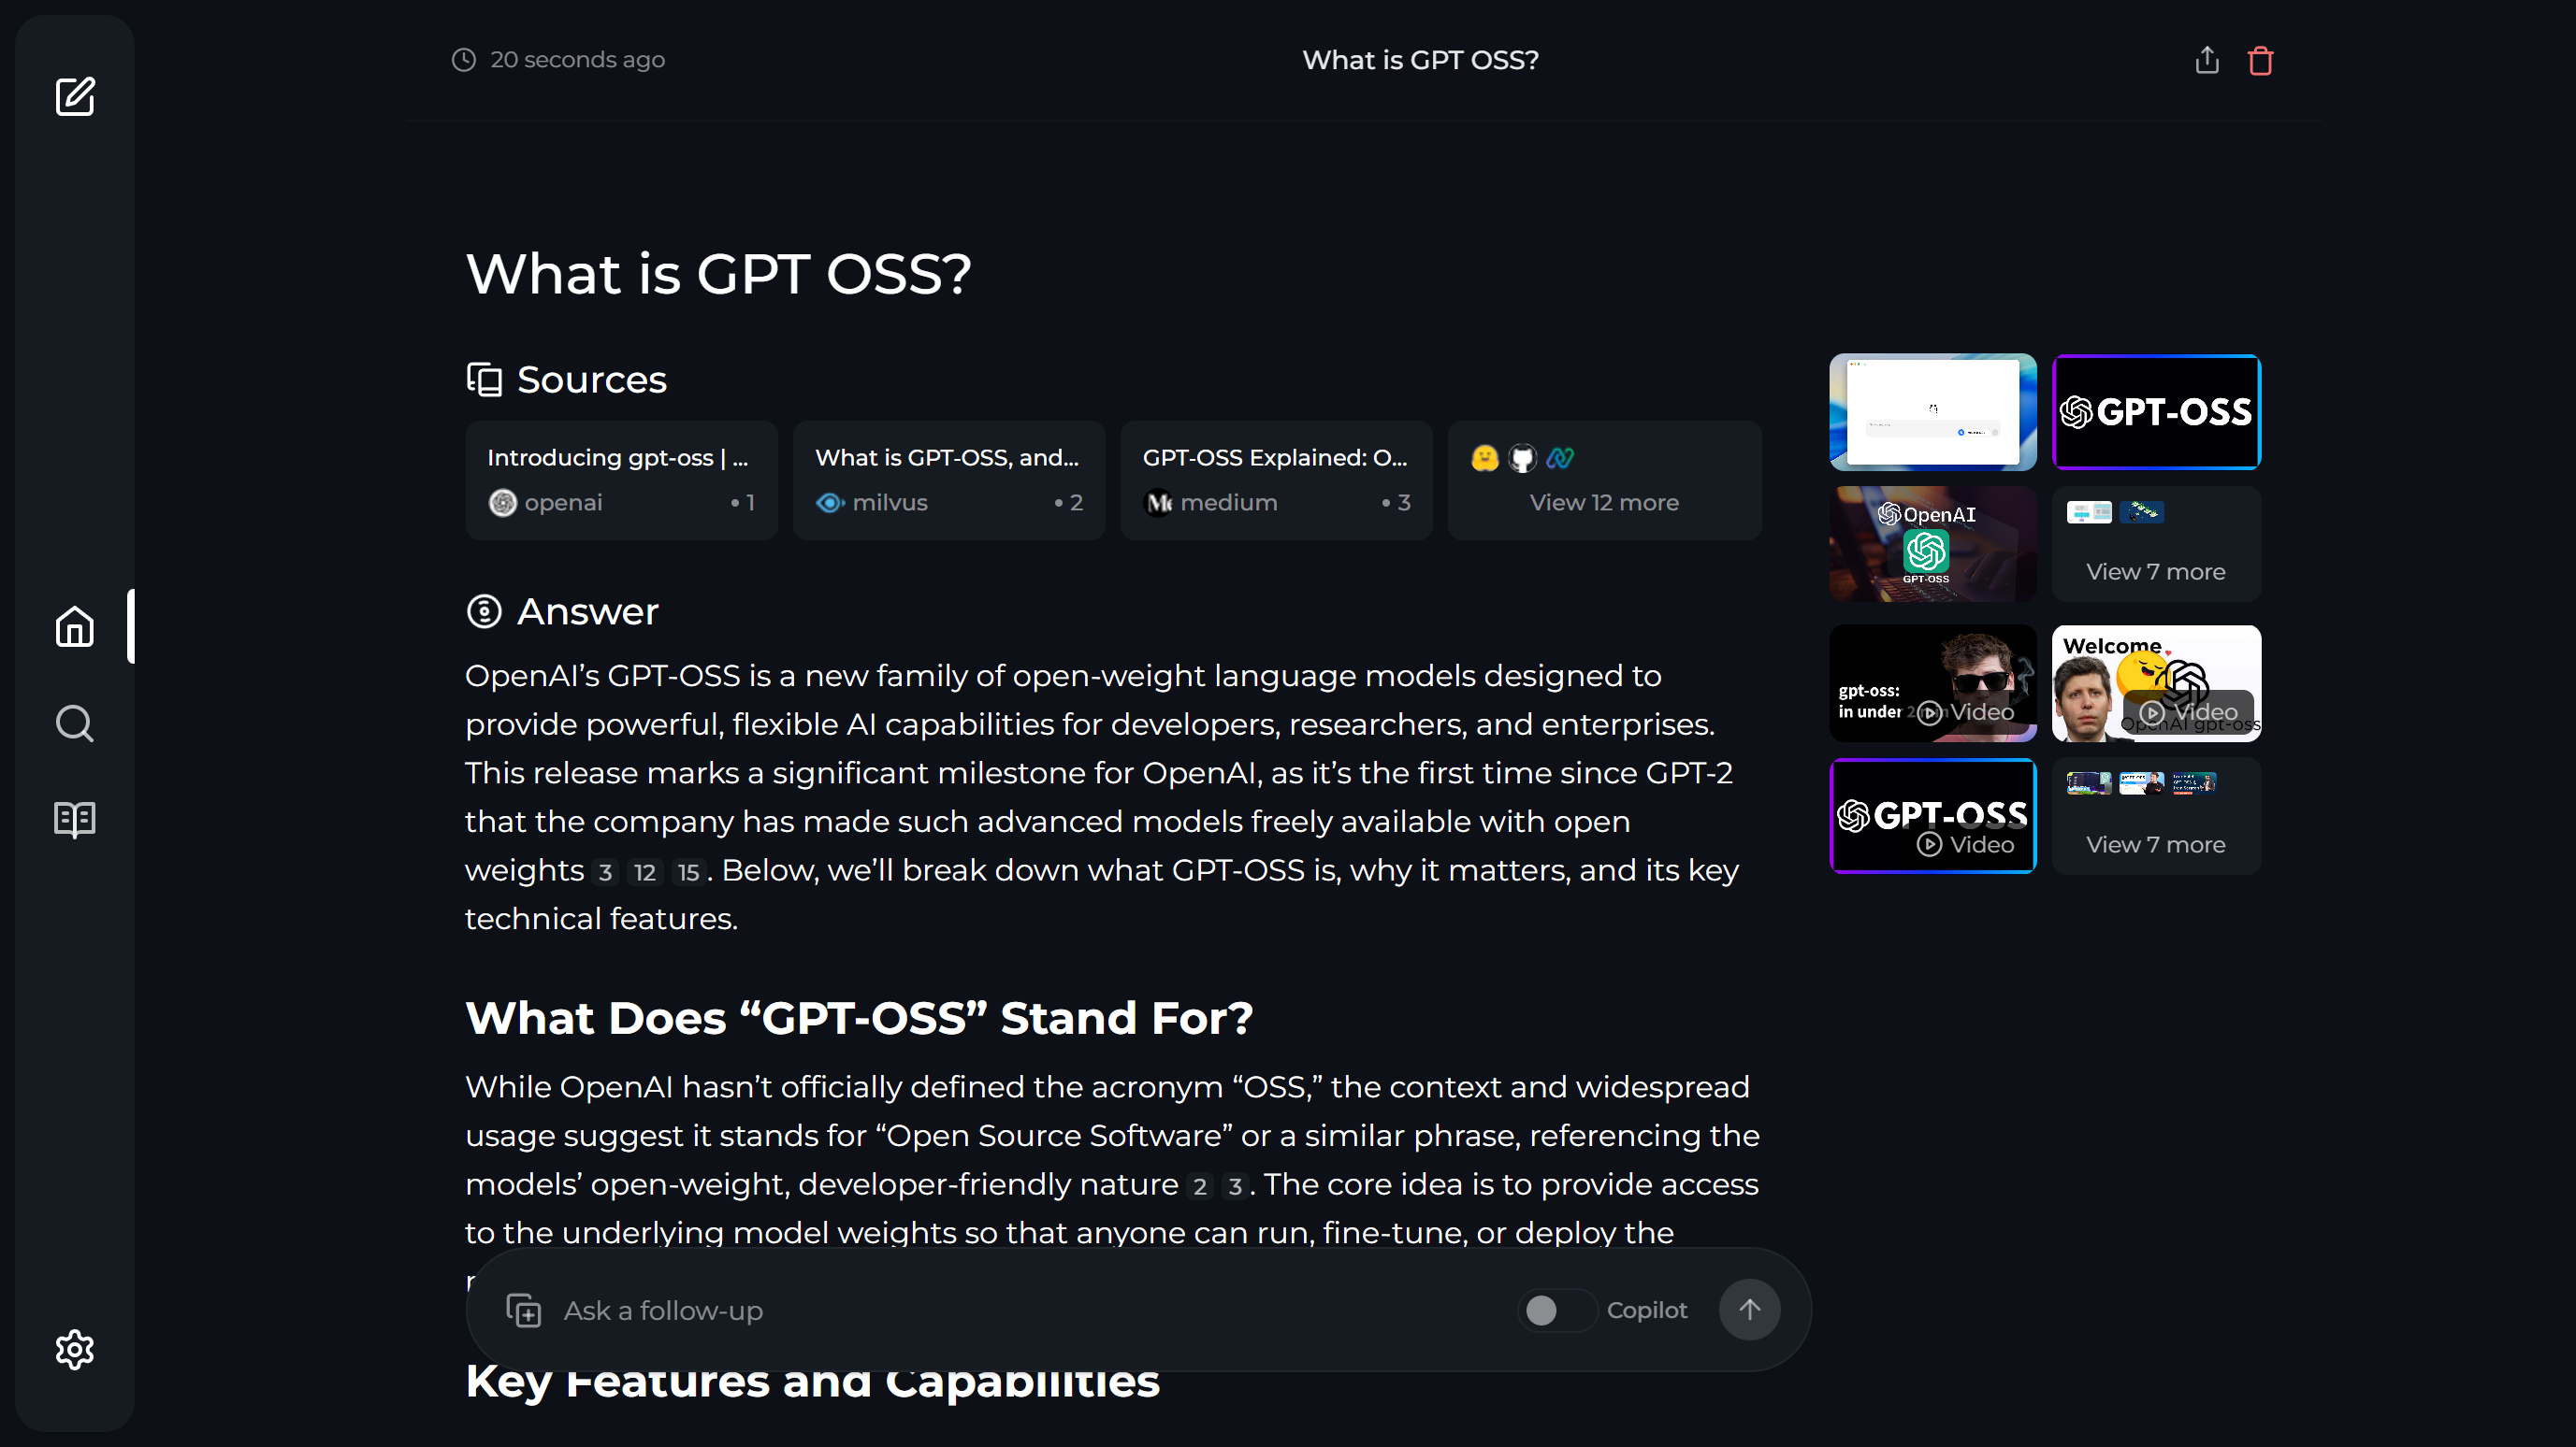Delete thread with red trash icon
The height and width of the screenshot is (1447, 2576).
2260,61
